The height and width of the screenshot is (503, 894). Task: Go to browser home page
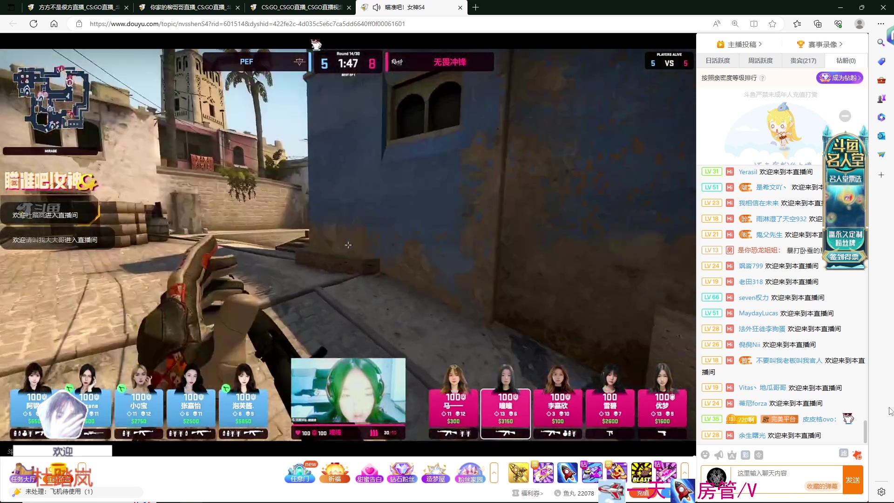pos(54,24)
